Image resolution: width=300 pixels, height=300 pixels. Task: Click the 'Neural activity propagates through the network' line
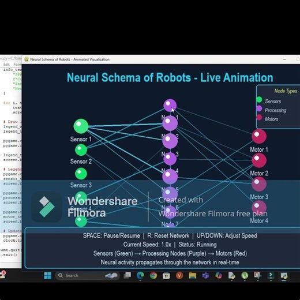[x=170, y=262]
